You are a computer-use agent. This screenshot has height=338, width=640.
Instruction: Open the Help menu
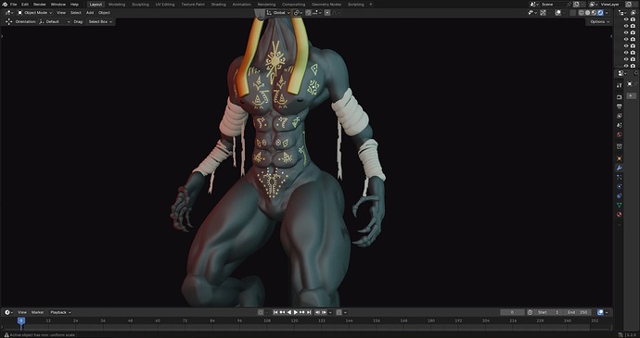point(74,4)
